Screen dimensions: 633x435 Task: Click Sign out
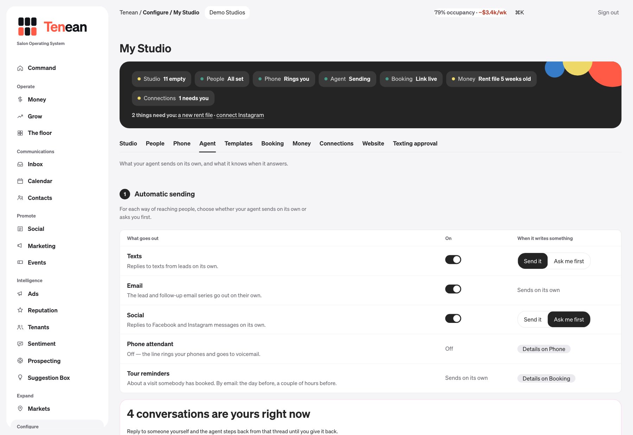[x=608, y=13]
